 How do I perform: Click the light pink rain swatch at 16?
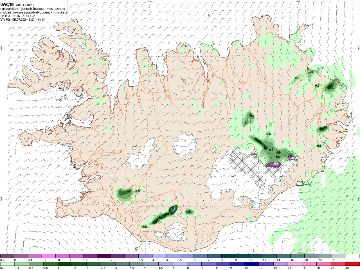[295, 264]
